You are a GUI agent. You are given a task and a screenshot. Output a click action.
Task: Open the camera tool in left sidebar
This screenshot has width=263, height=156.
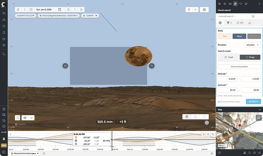click(4, 39)
